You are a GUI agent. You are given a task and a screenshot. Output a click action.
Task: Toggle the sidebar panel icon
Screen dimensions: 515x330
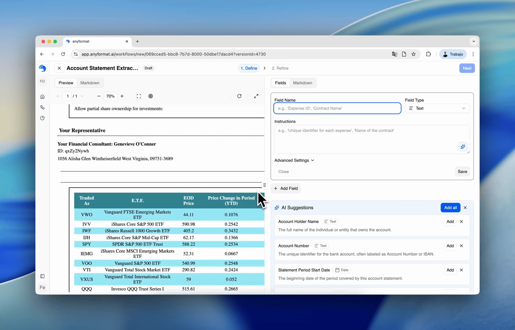(x=42, y=276)
